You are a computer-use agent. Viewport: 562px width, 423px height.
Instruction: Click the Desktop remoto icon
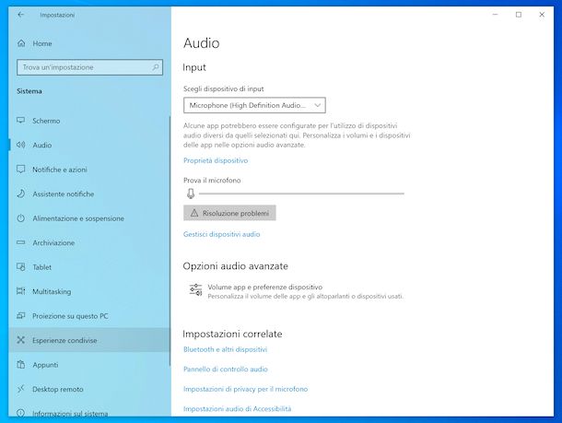pyautogui.click(x=21, y=389)
